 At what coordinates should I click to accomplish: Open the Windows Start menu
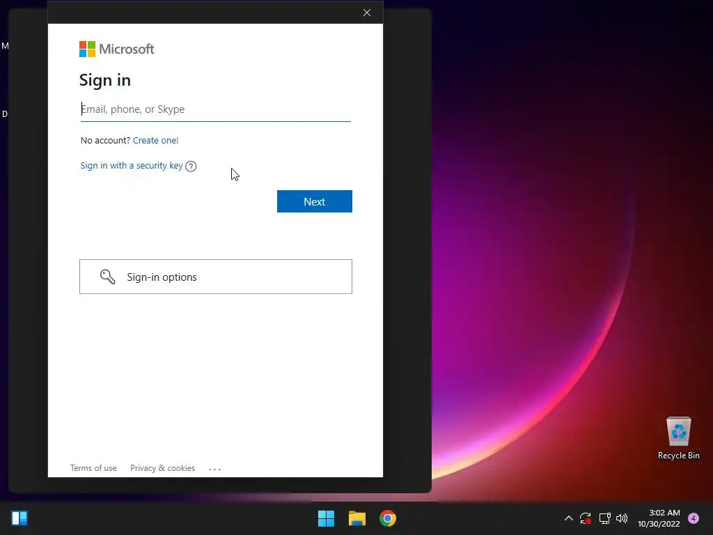coord(326,518)
